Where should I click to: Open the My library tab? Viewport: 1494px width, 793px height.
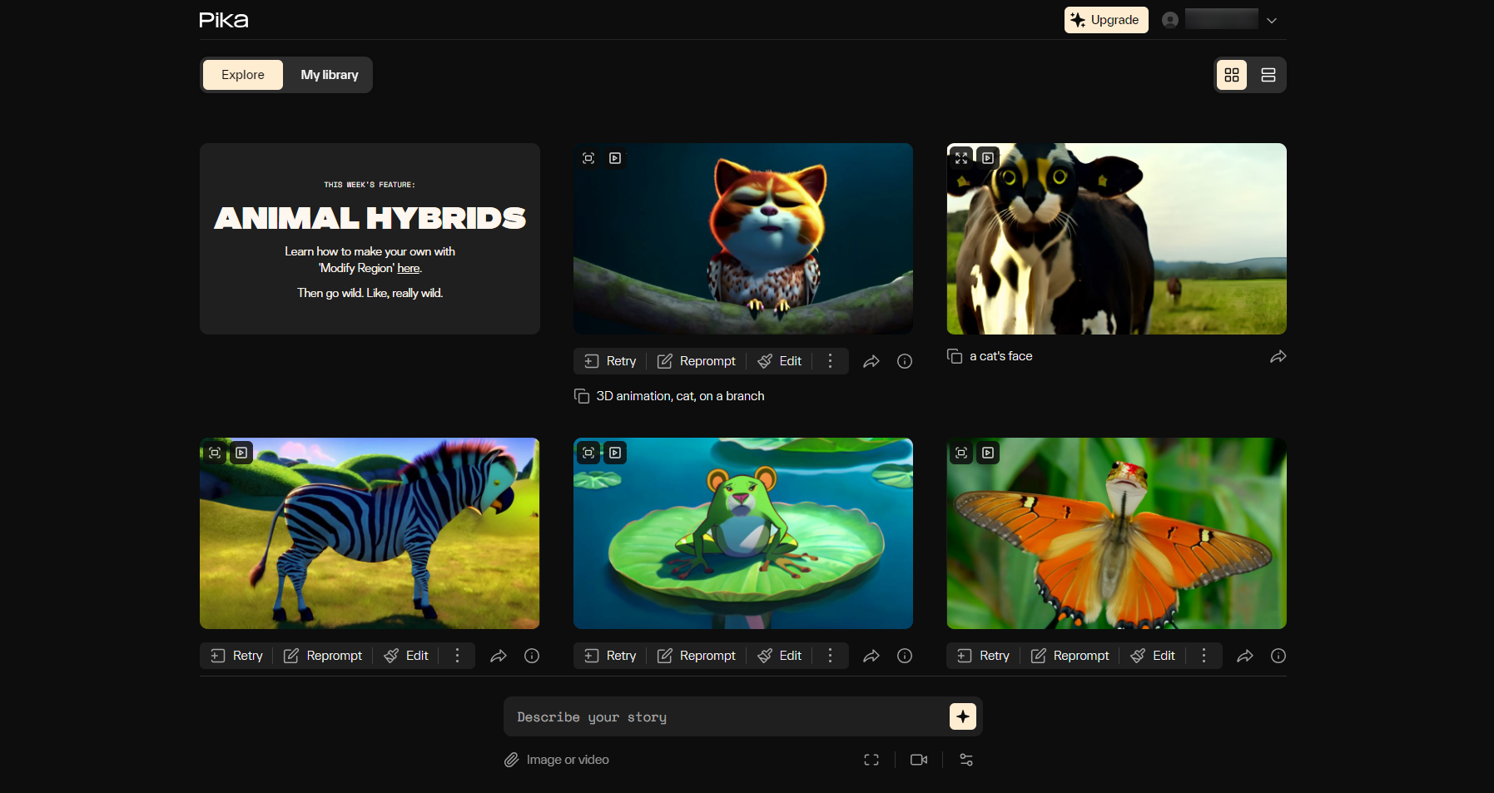tap(329, 75)
